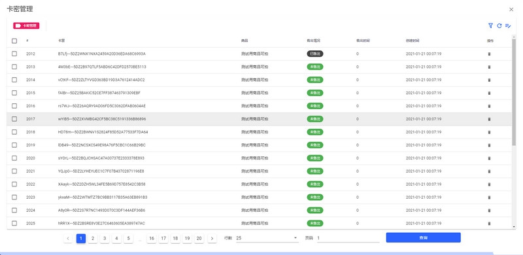Tick the checkbox of row 2018
523x255 pixels.
[14, 132]
